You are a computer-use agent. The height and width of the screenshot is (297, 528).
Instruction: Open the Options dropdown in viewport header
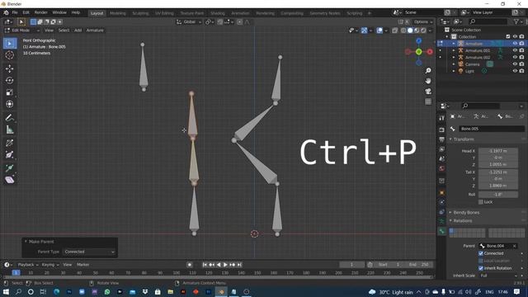pos(423,22)
